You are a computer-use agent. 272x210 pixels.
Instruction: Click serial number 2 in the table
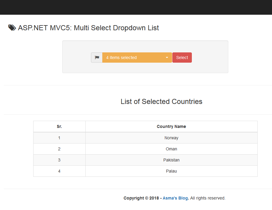[x=59, y=149]
